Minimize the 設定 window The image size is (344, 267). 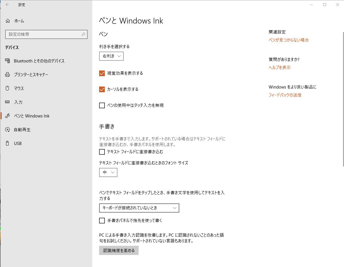pyautogui.click(x=311, y=5)
